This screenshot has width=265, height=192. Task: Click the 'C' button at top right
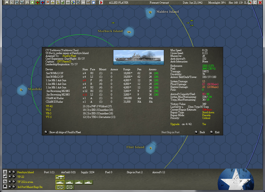point(255,3)
